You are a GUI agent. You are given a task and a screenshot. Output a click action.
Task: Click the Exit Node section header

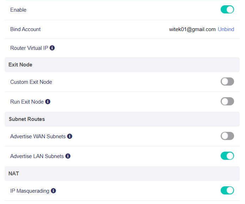(122, 65)
